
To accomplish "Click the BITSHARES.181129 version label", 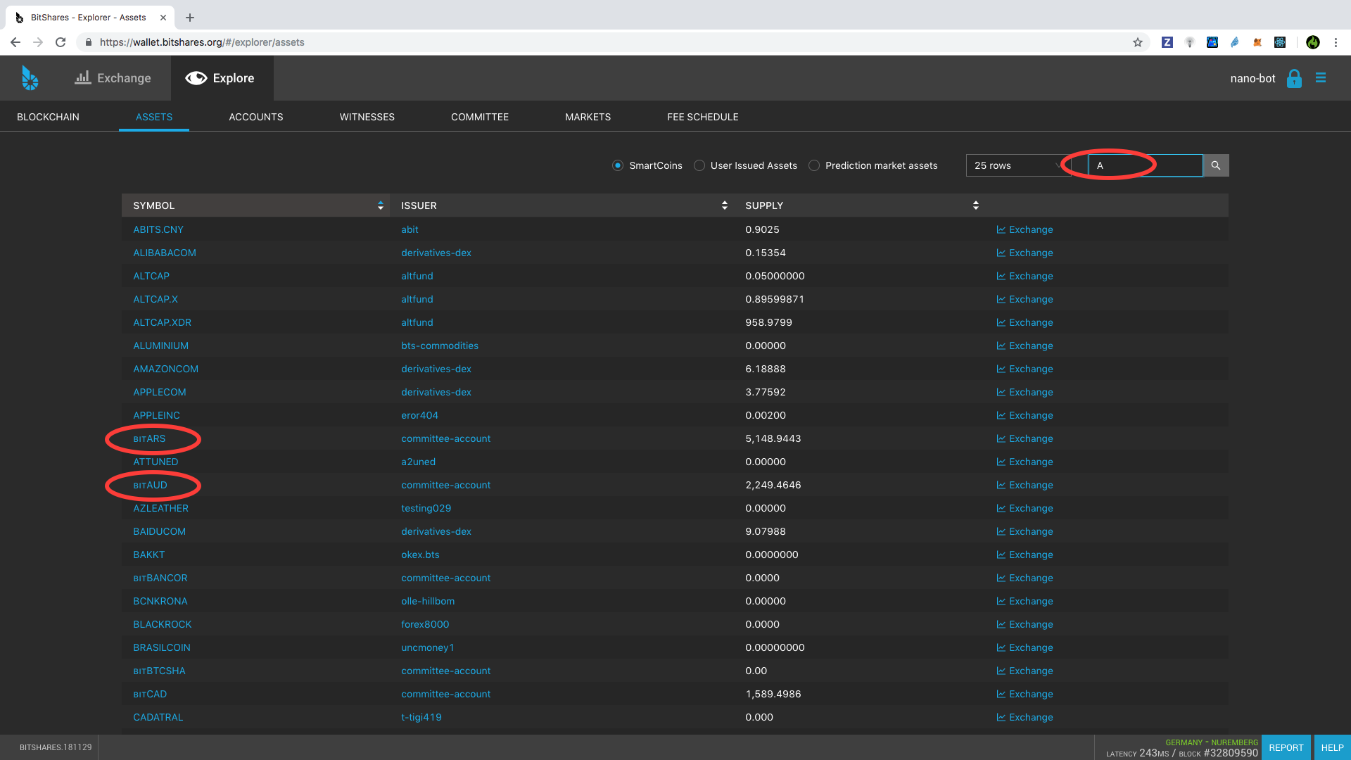I will point(56,747).
